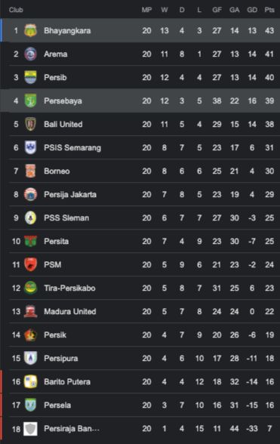The height and width of the screenshot is (444, 280).
Task: Click the Persiraja placeholder shield icon
Action: coord(30,428)
